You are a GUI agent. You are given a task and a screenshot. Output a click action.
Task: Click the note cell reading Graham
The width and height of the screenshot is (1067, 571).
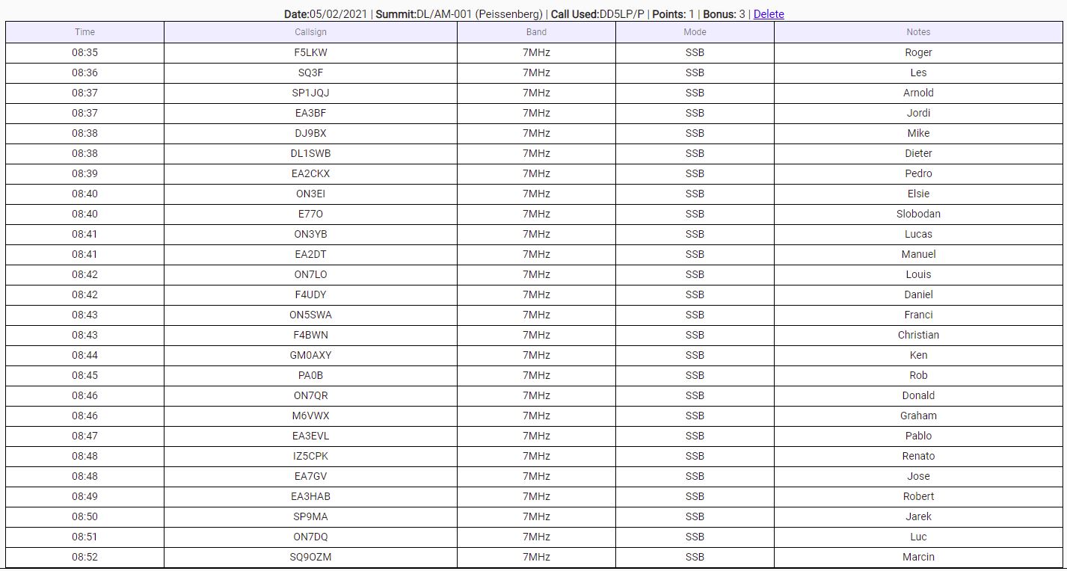918,416
